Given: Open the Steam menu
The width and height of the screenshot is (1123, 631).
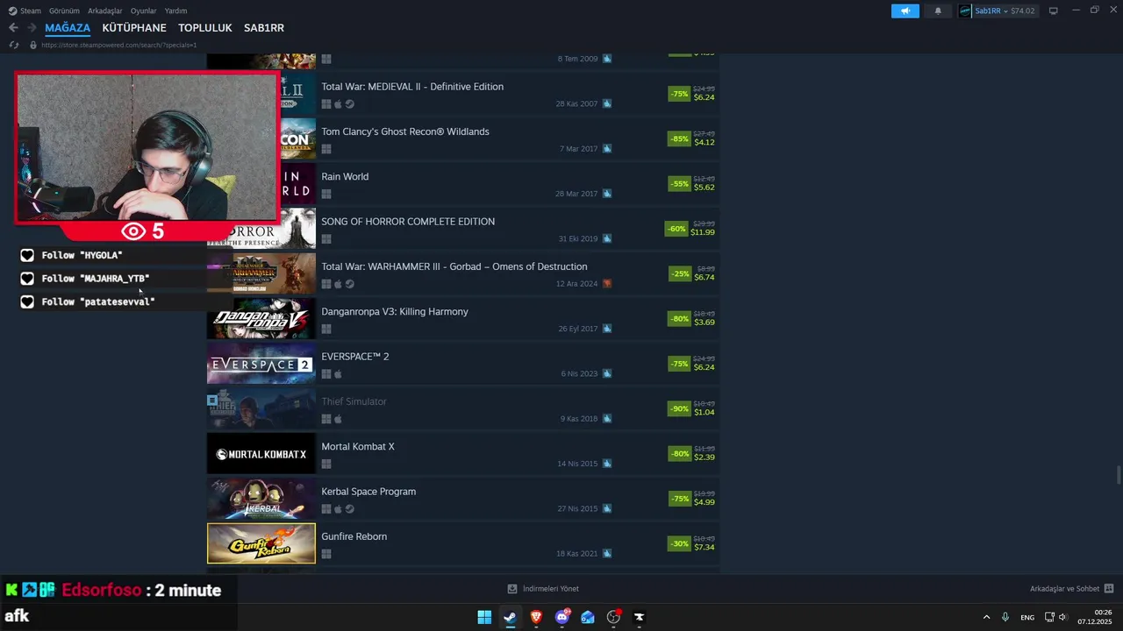Looking at the screenshot, I should click(31, 11).
